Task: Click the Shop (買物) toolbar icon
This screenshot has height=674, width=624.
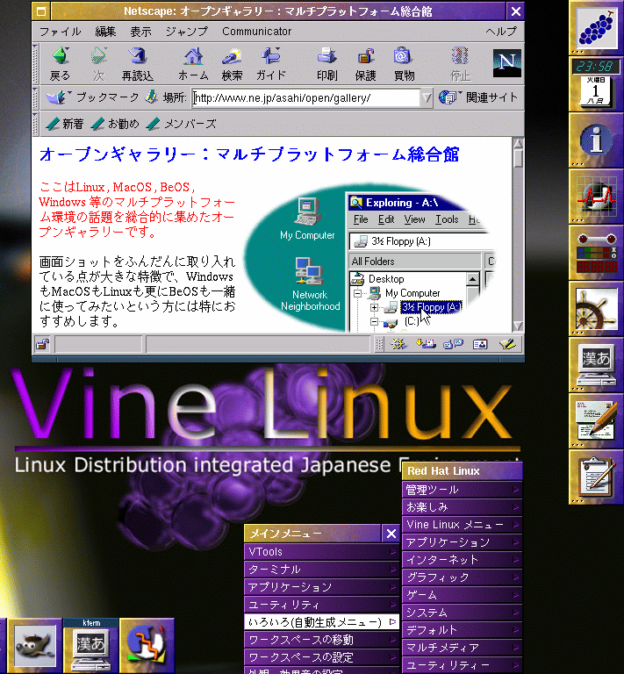Action: click(x=404, y=57)
